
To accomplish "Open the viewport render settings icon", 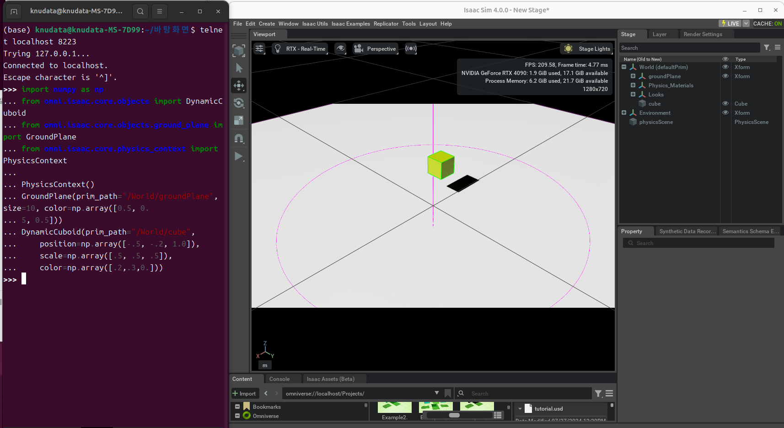I will (x=259, y=48).
